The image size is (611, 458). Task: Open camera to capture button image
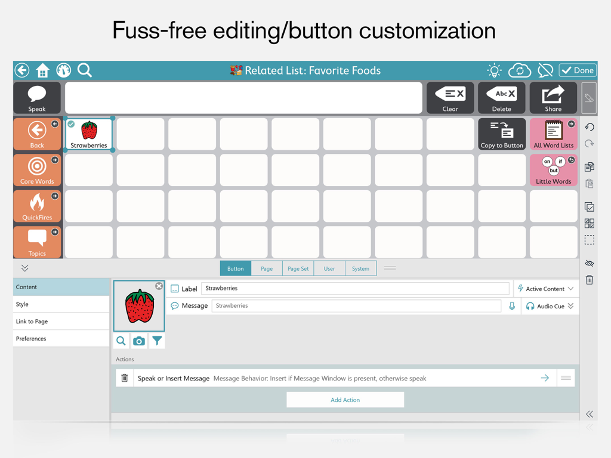(139, 341)
